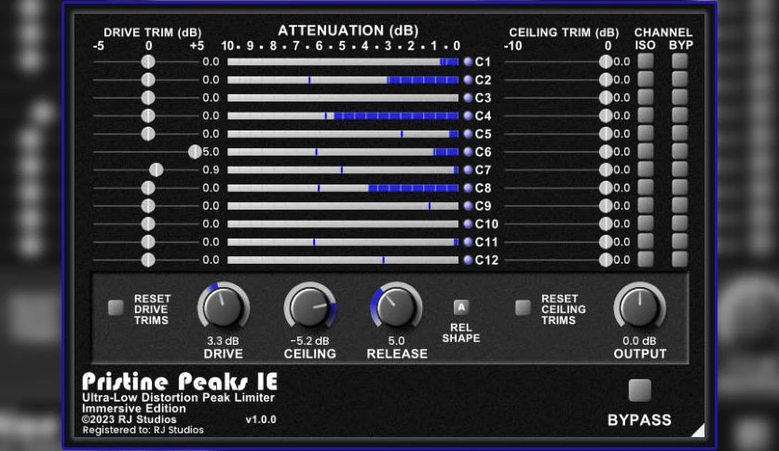Click the C5 ceiling trim slider handle

606,133
